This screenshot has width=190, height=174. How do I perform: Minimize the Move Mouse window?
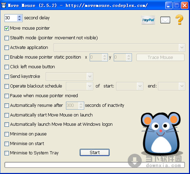(169, 6)
